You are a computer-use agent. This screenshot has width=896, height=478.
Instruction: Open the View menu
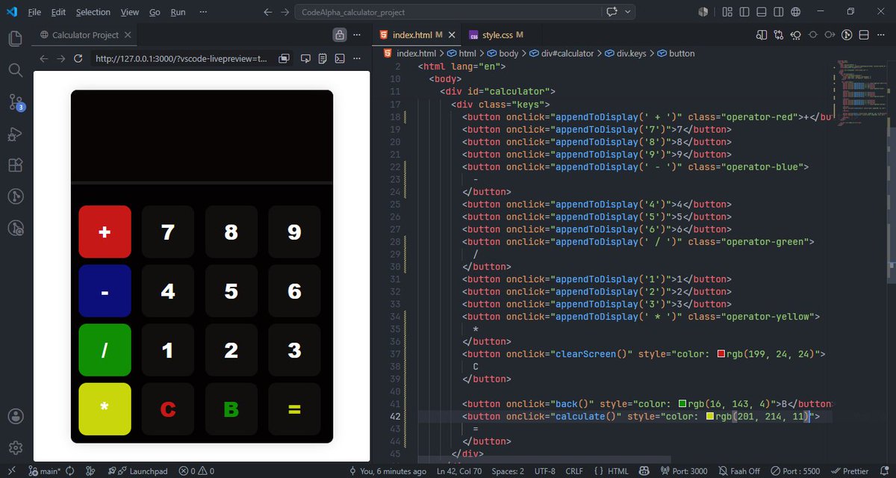[x=130, y=12]
